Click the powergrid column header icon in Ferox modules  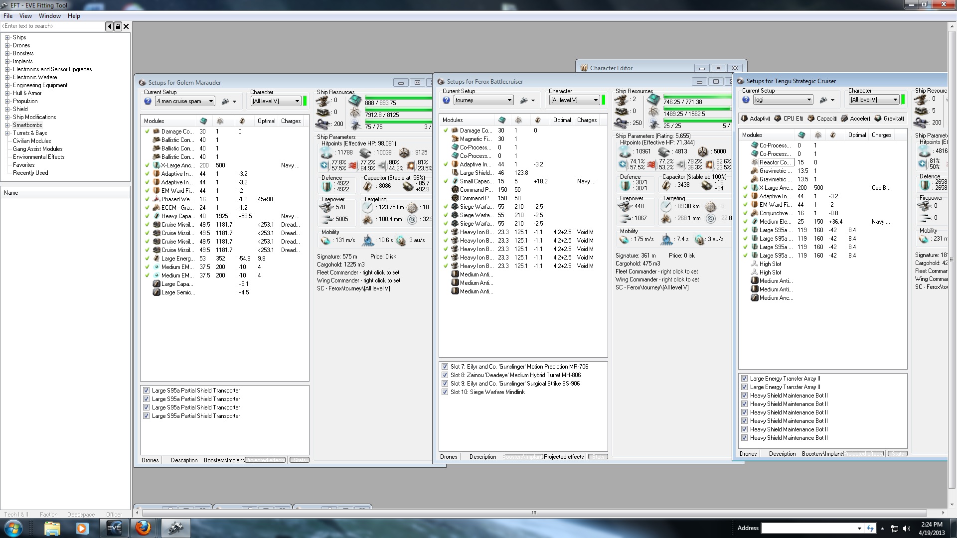[x=518, y=120]
